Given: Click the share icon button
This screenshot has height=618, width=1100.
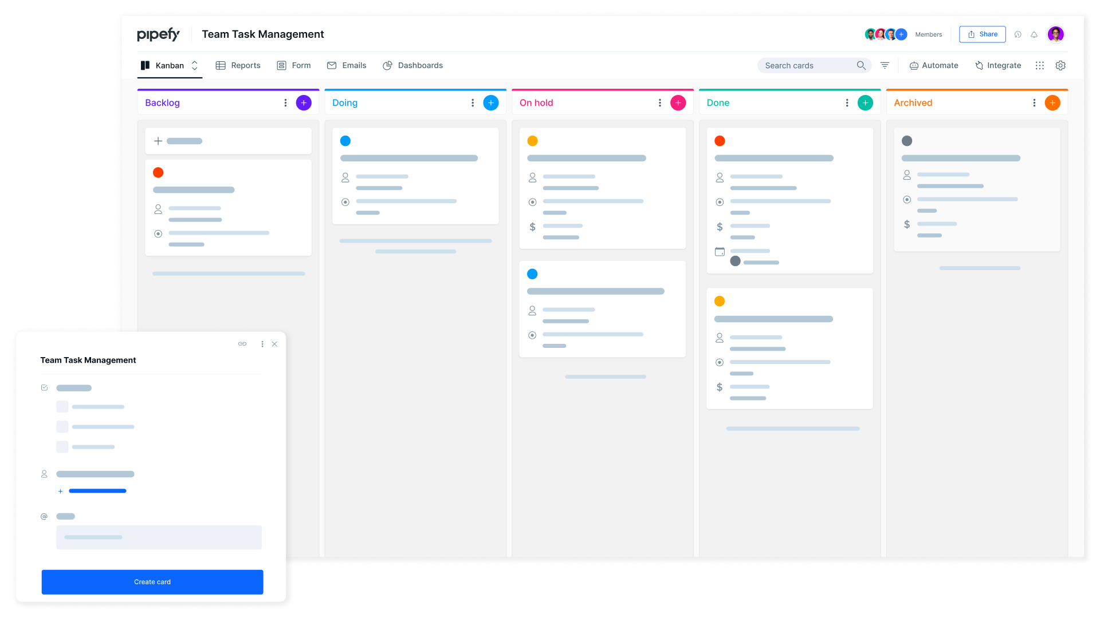Looking at the screenshot, I should (x=982, y=34).
